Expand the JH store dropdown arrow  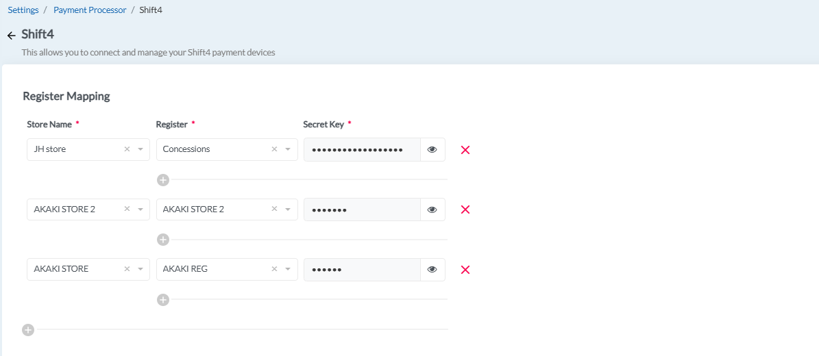pyautogui.click(x=140, y=149)
